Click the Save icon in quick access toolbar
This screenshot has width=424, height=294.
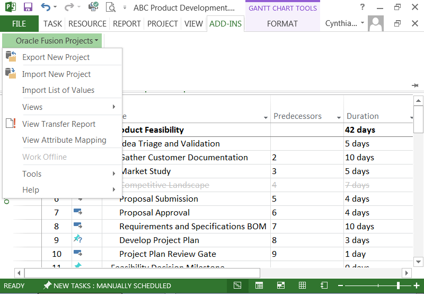(x=28, y=7)
